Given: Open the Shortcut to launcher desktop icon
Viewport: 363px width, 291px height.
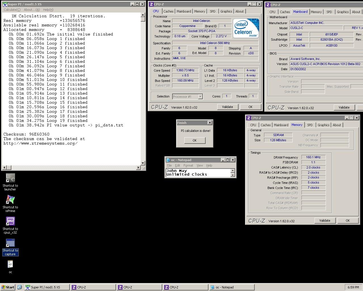Looking at the screenshot, I should click(10, 182).
